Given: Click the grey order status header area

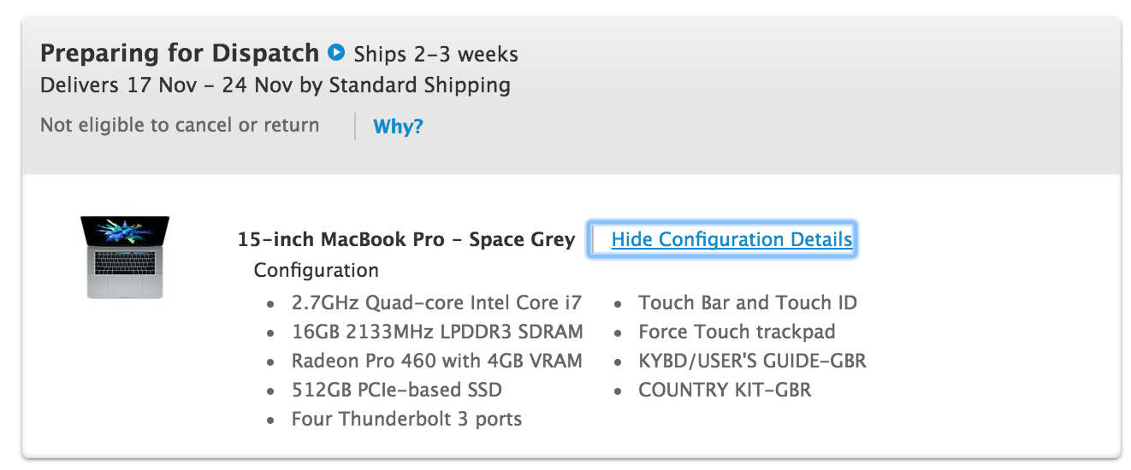Looking at the screenshot, I should pos(571,95).
